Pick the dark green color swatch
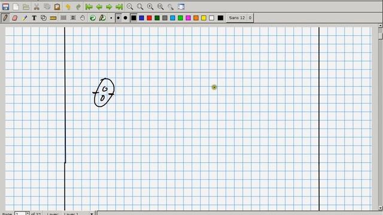383x215 pixels. [157, 18]
